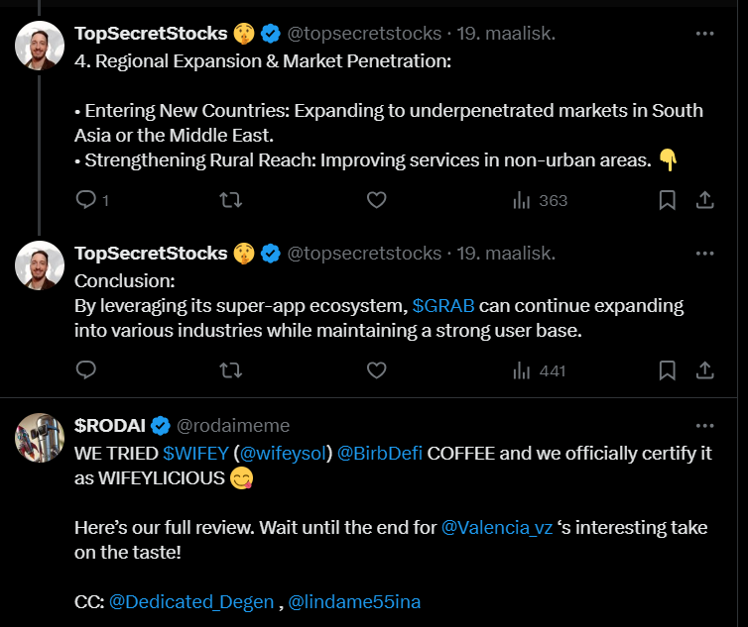View analytics showing 441 views
Screen dimensions: 748x627
(540, 370)
